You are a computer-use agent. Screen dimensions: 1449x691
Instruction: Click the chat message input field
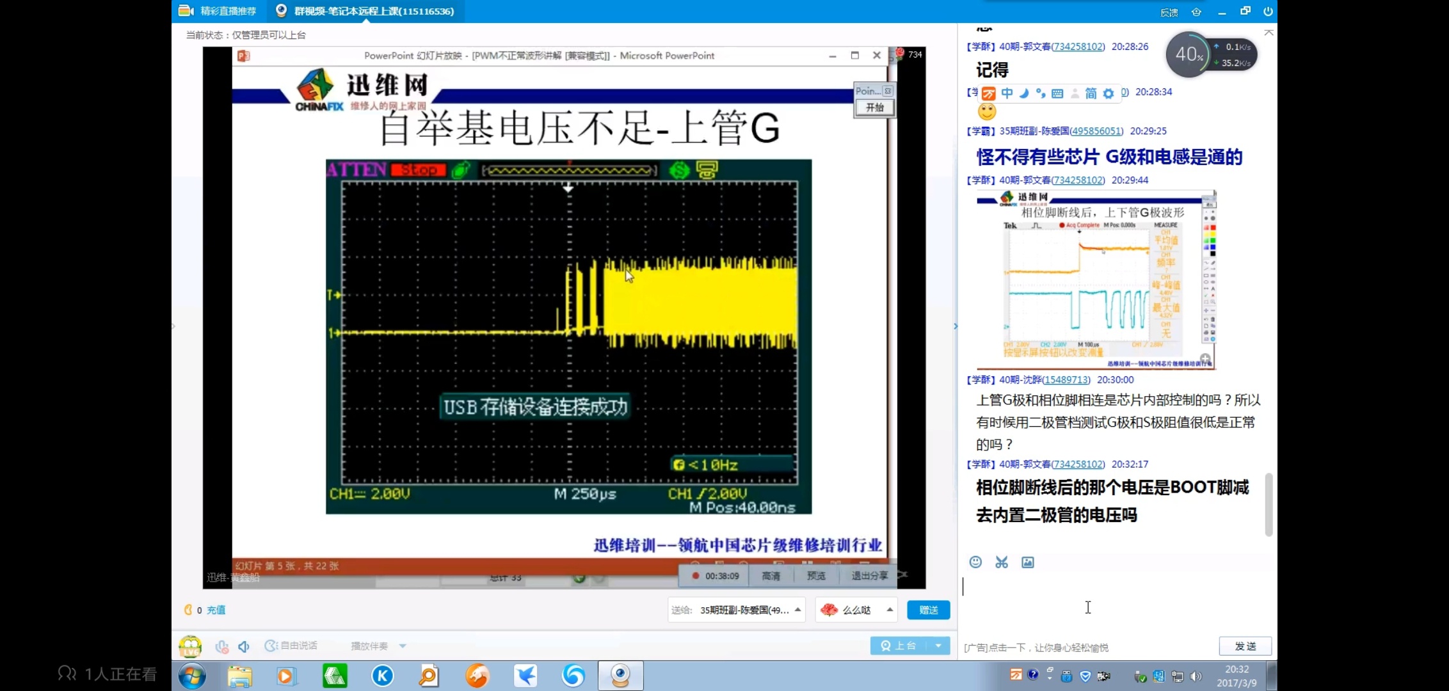tap(1114, 605)
